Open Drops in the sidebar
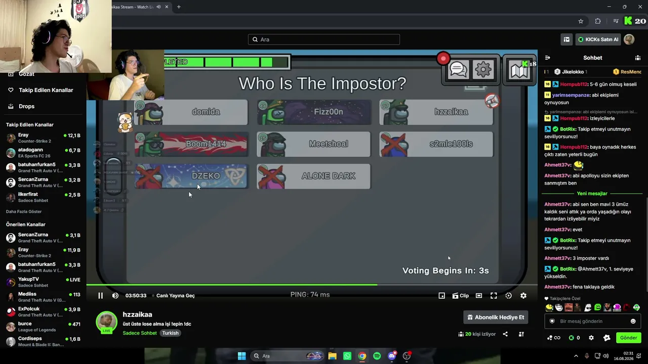The height and width of the screenshot is (364, 648). [x=22, y=106]
